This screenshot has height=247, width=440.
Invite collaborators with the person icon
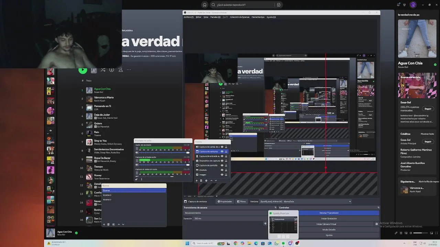121,70
